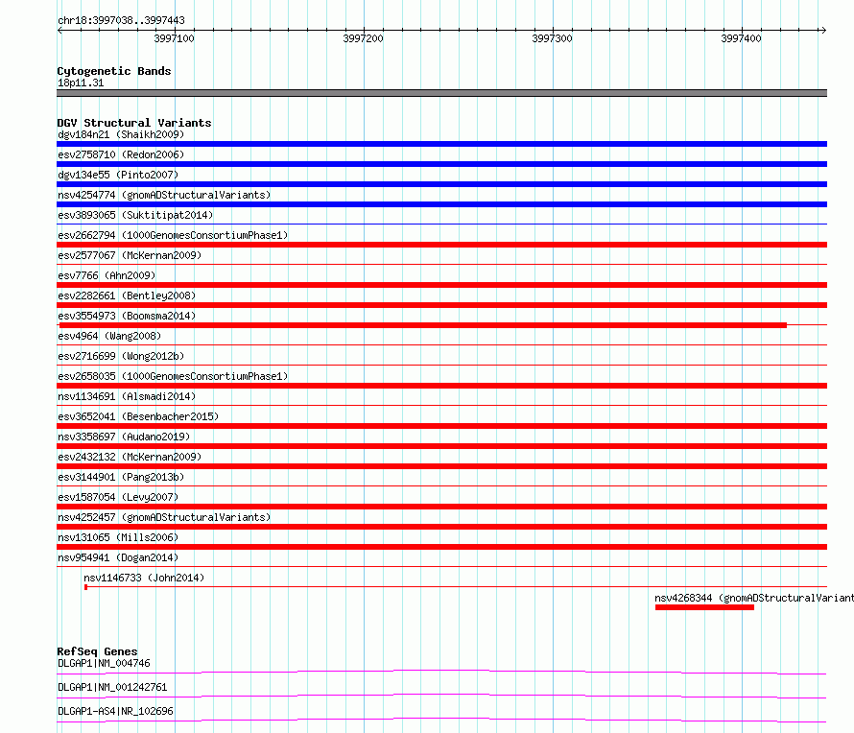Click esv3893065 (Suktitipat2014) label
This screenshot has width=854, height=733.
135,215
